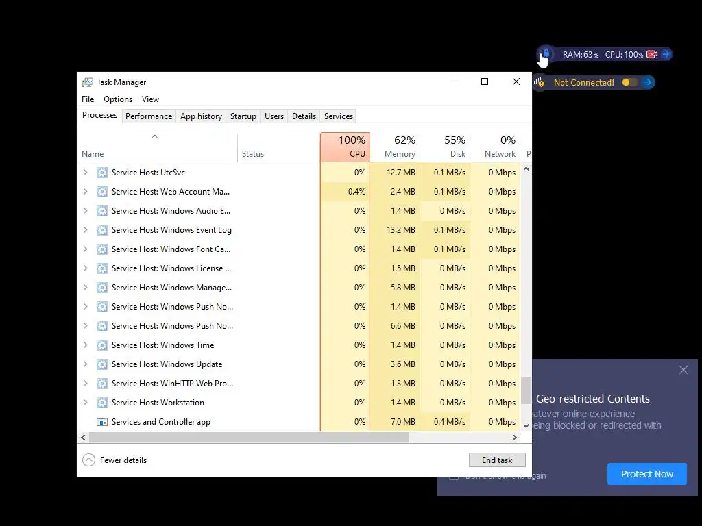
Task: Click the horizontal scrollbar right arrow
Action: (x=515, y=438)
